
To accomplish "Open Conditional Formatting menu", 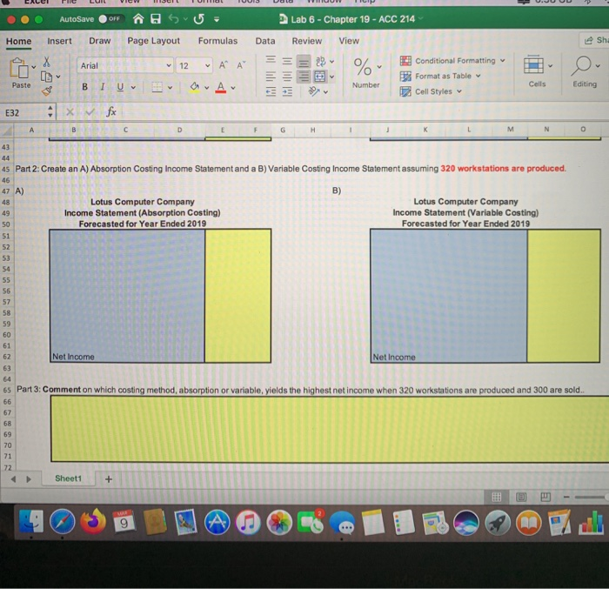I will click(453, 61).
